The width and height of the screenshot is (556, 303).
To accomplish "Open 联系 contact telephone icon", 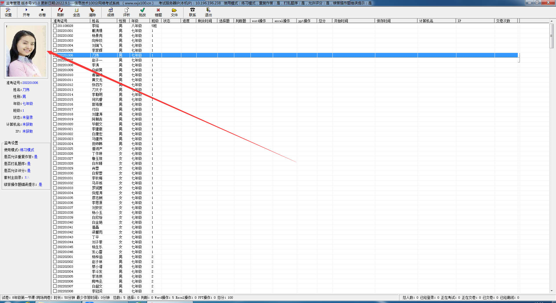I will click(193, 12).
